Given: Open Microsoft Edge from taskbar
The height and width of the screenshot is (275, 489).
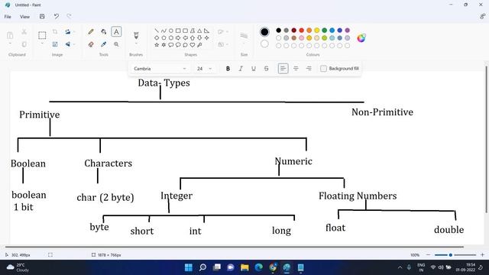Looking at the screenshot, I should [x=258, y=267].
